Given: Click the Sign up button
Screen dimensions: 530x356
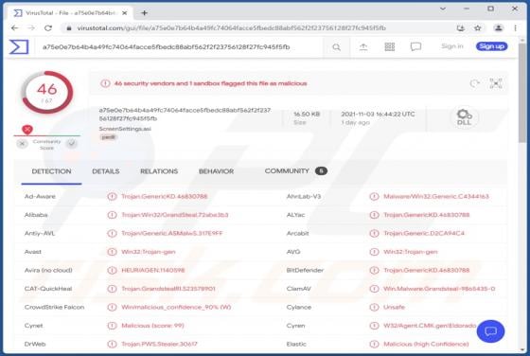Looking at the screenshot, I should [x=491, y=46].
